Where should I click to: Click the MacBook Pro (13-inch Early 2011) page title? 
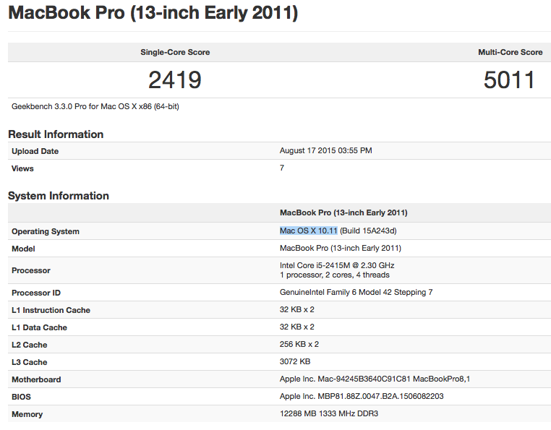pos(153,14)
